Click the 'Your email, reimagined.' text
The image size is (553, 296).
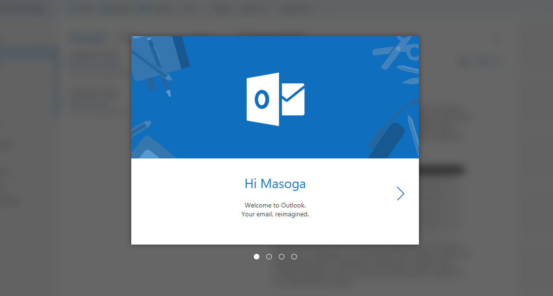pos(275,214)
